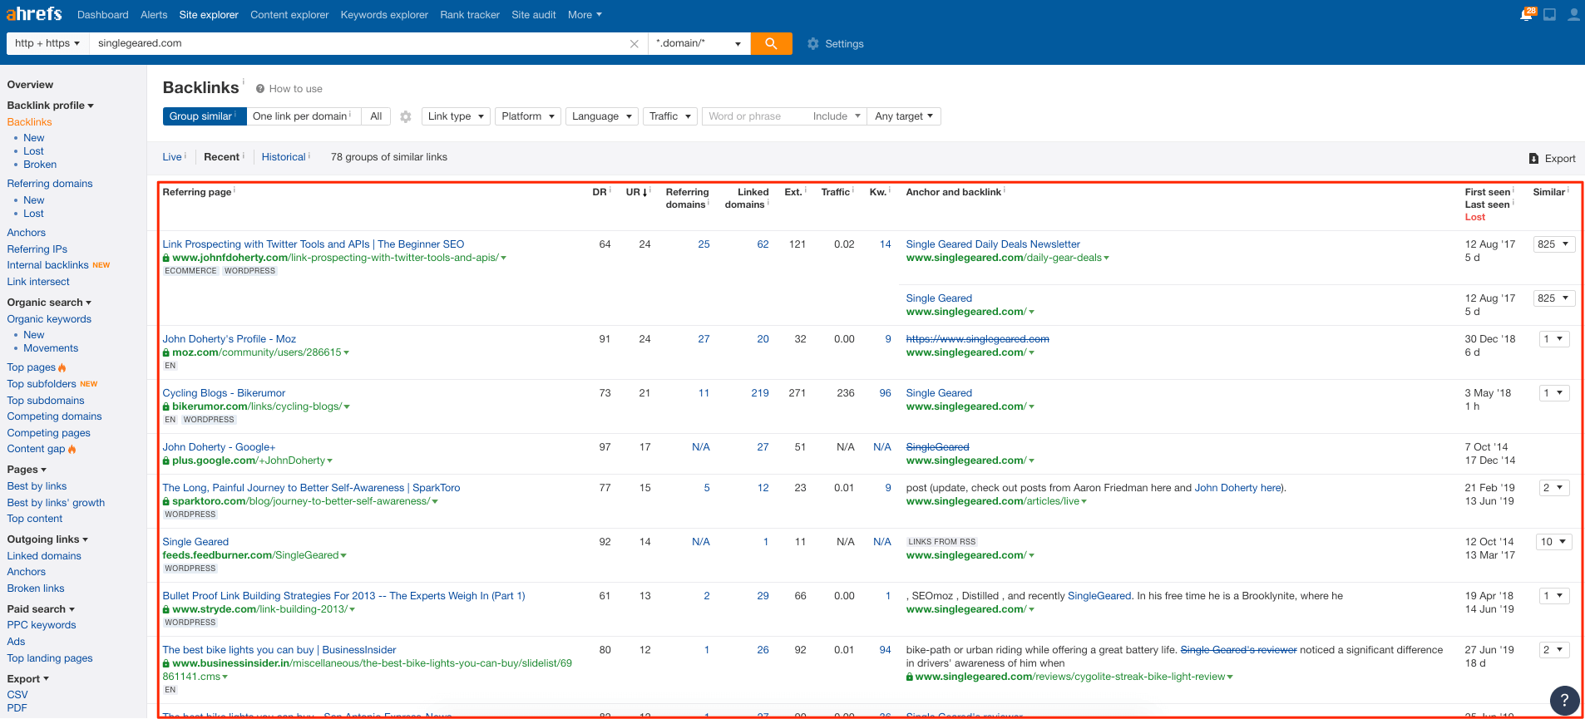
Task: Click the orange search magnifier button
Action: [x=771, y=43]
